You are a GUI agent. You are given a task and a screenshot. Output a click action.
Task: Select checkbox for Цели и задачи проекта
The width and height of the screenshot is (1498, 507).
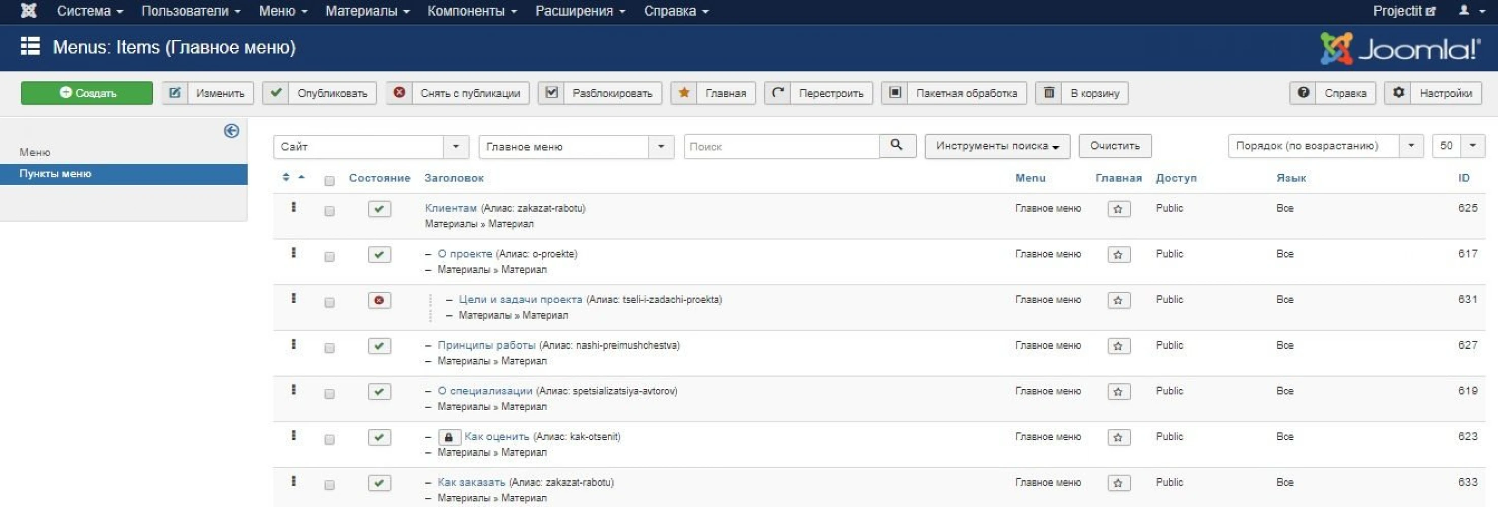[x=329, y=303]
